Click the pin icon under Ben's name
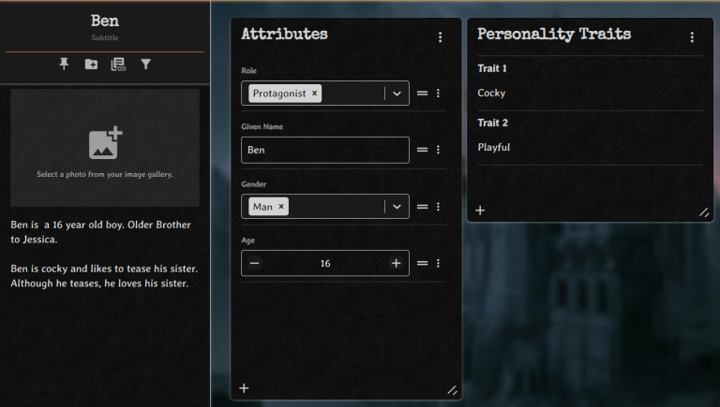Viewport: 720px width, 407px height. coord(64,64)
